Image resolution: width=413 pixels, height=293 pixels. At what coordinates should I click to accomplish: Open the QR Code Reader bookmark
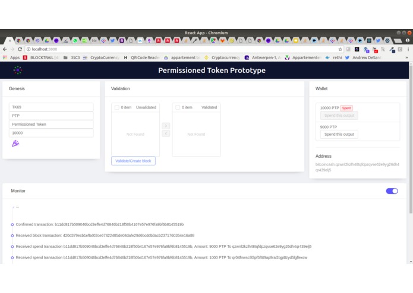point(141,58)
